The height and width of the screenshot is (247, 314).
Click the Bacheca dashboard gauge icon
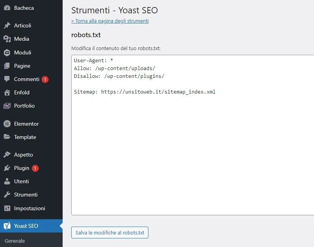[7, 8]
